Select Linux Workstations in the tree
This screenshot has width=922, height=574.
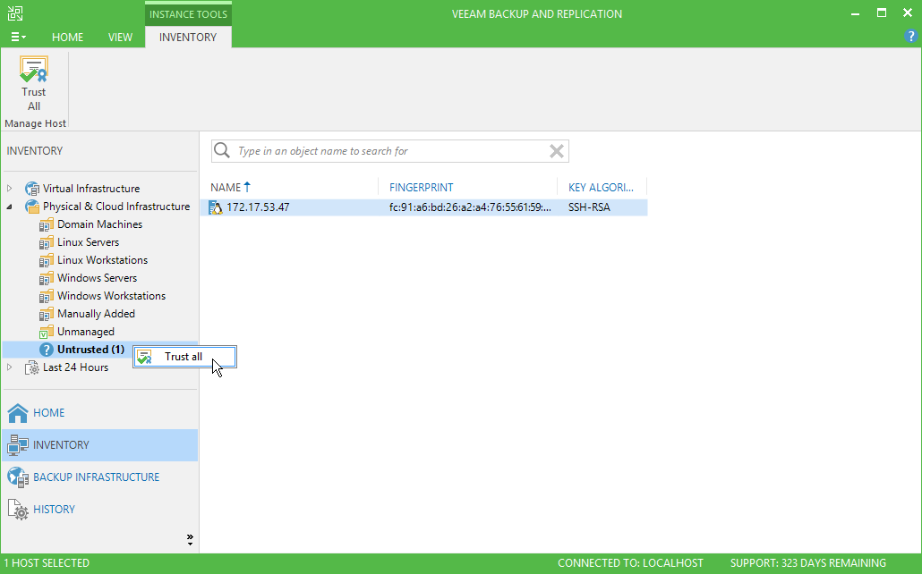102,260
